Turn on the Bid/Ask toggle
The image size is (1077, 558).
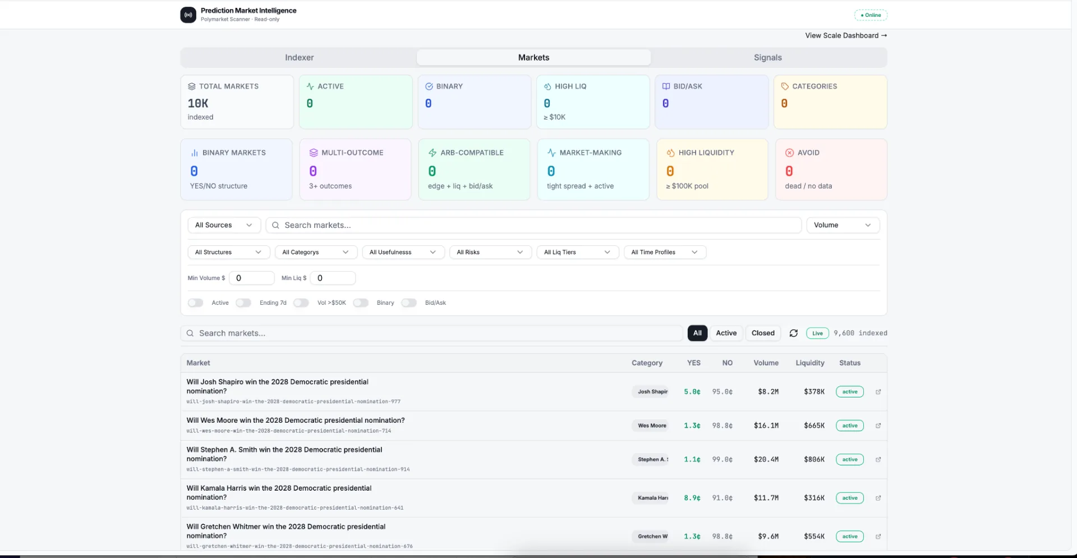click(409, 303)
